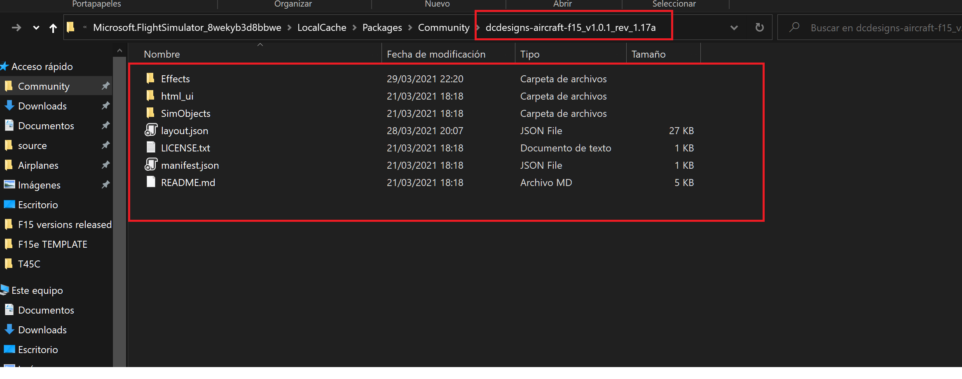Select the html_ui folder icon
The image size is (962, 379).
tap(150, 95)
